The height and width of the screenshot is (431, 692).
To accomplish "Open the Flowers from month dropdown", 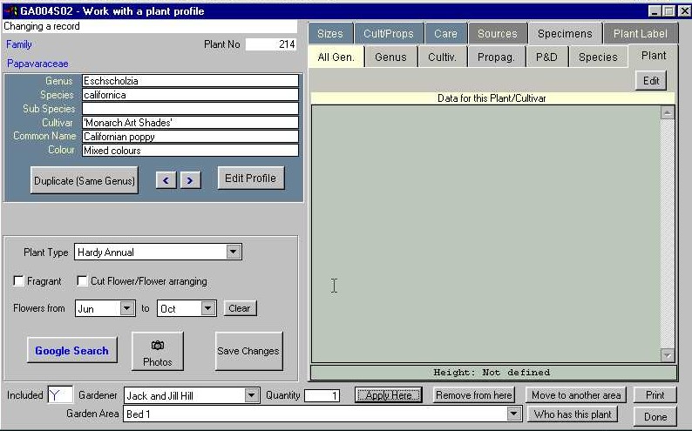I will click(x=127, y=308).
